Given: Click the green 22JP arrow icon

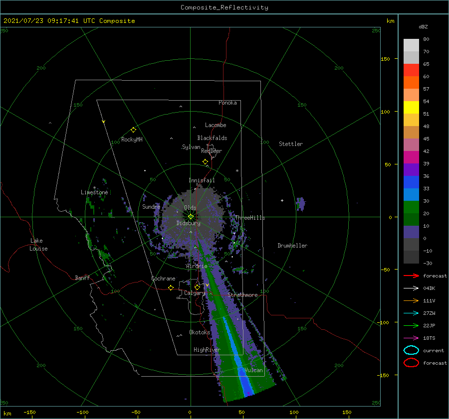Looking at the screenshot, I should point(411,325).
